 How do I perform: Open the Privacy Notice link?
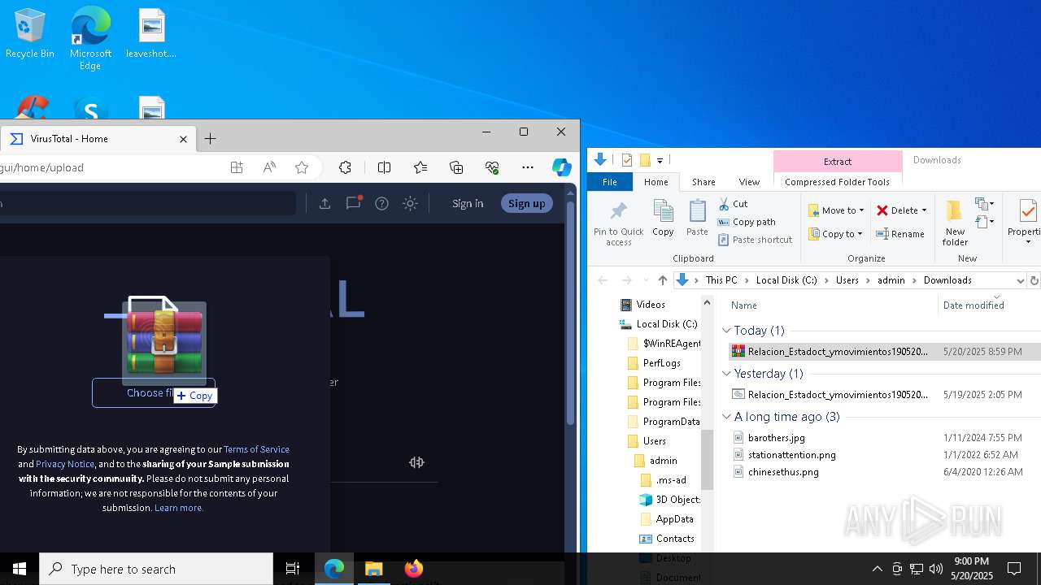pyautogui.click(x=65, y=464)
